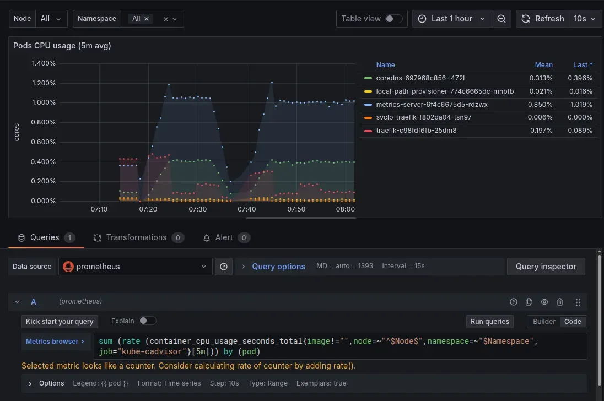Toggle the Explain switch
604x401 pixels.
point(148,321)
